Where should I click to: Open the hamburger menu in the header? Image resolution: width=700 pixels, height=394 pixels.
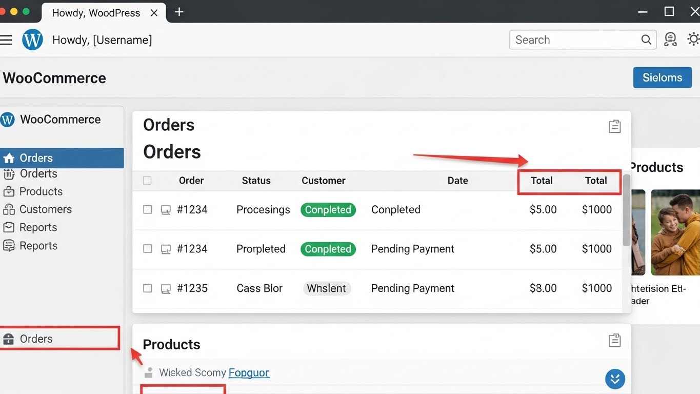[6, 40]
